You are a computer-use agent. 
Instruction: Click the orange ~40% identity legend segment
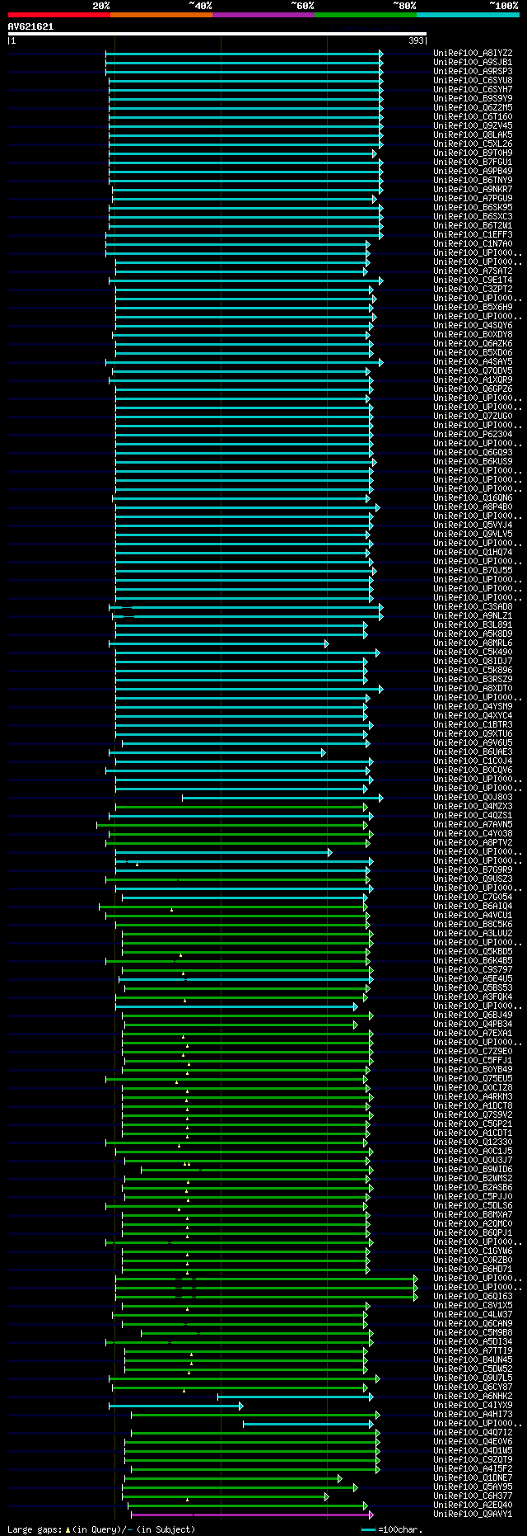click(x=161, y=14)
